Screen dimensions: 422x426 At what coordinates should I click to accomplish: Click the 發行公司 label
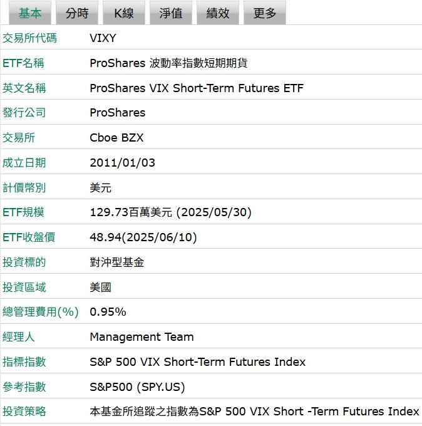24,113
